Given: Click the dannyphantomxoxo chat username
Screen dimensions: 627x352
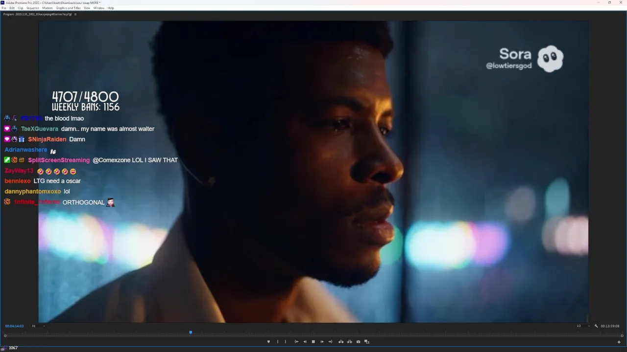Looking at the screenshot, I should click(33, 192).
